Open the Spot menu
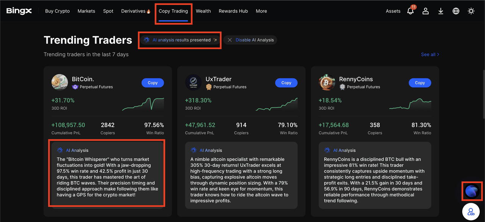This screenshot has width=485, height=222. click(108, 11)
